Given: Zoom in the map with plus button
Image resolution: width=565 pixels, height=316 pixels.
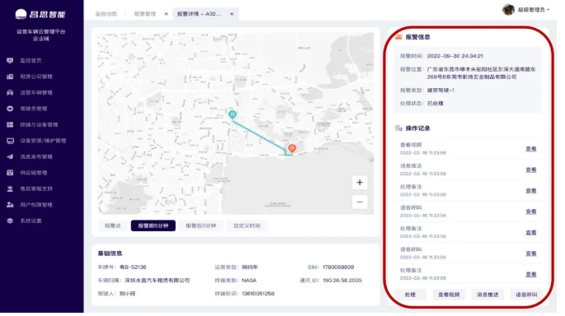Looking at the screenshot, I should point(360,183).
